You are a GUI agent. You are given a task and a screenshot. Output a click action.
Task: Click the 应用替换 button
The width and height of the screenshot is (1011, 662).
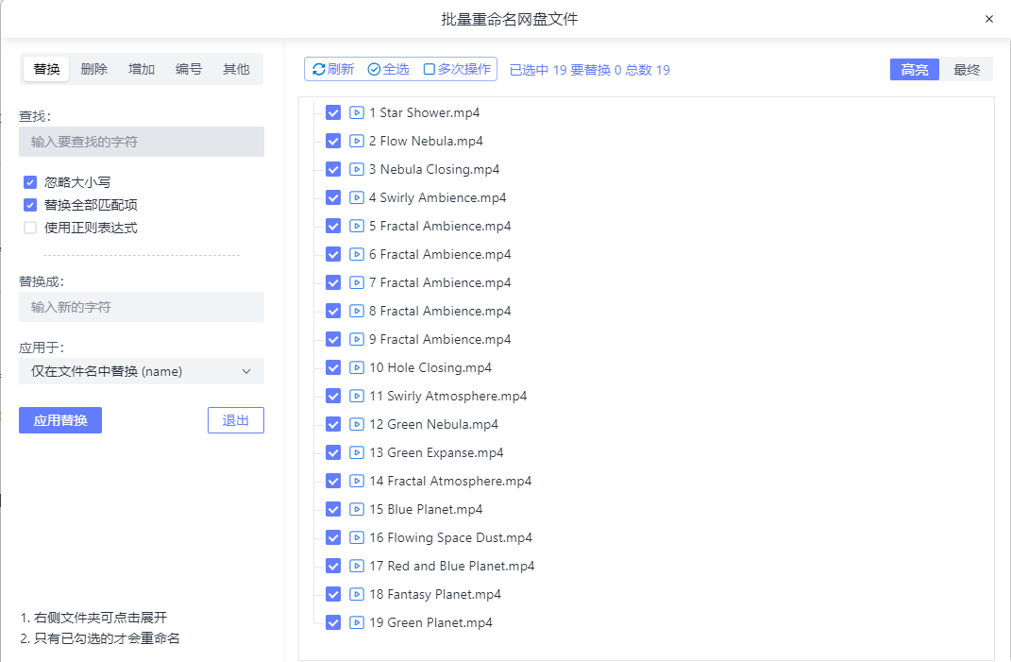pos(60,420)
